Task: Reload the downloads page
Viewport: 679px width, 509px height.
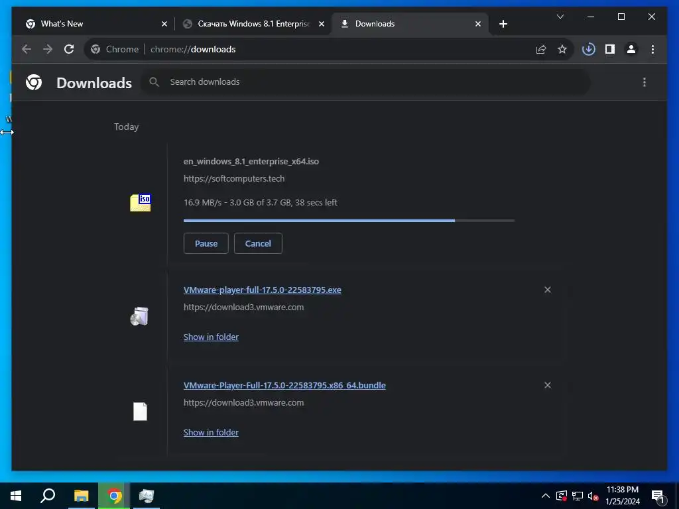Action: pyautogui.click(x=69, y=49)
